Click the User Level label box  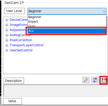(14, 11)
